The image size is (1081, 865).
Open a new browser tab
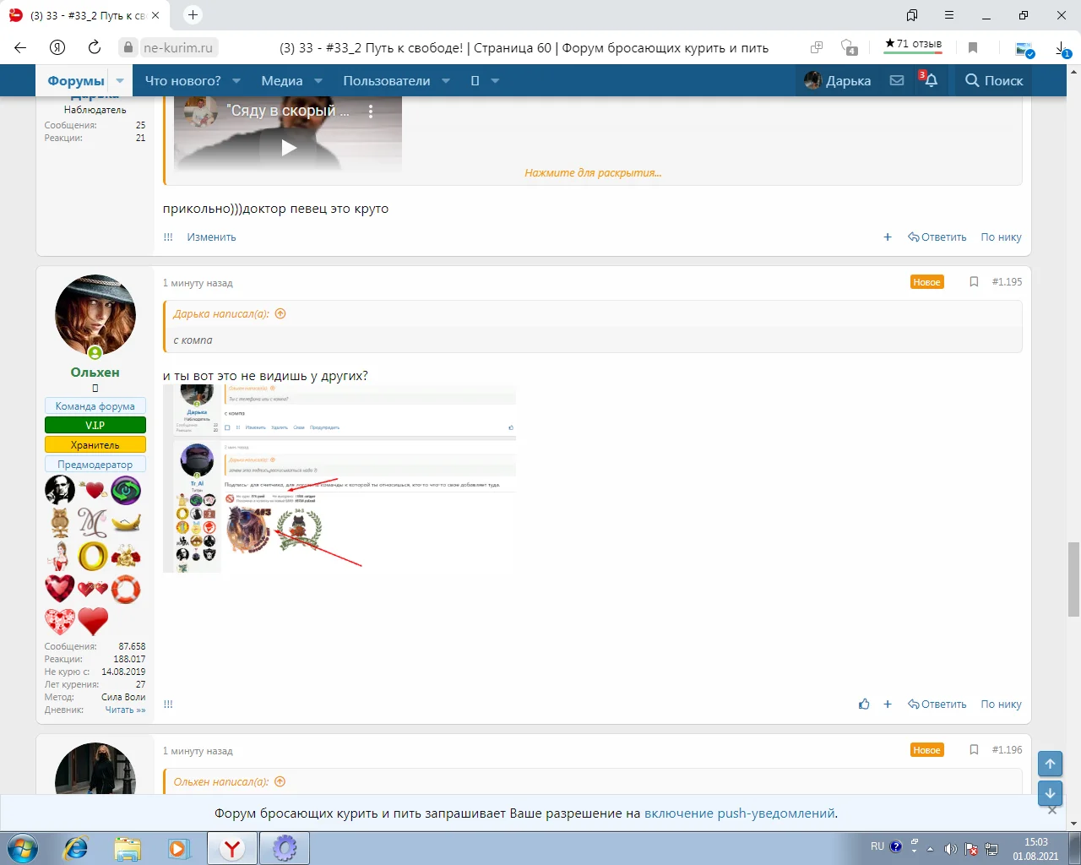tap(193, 14)
